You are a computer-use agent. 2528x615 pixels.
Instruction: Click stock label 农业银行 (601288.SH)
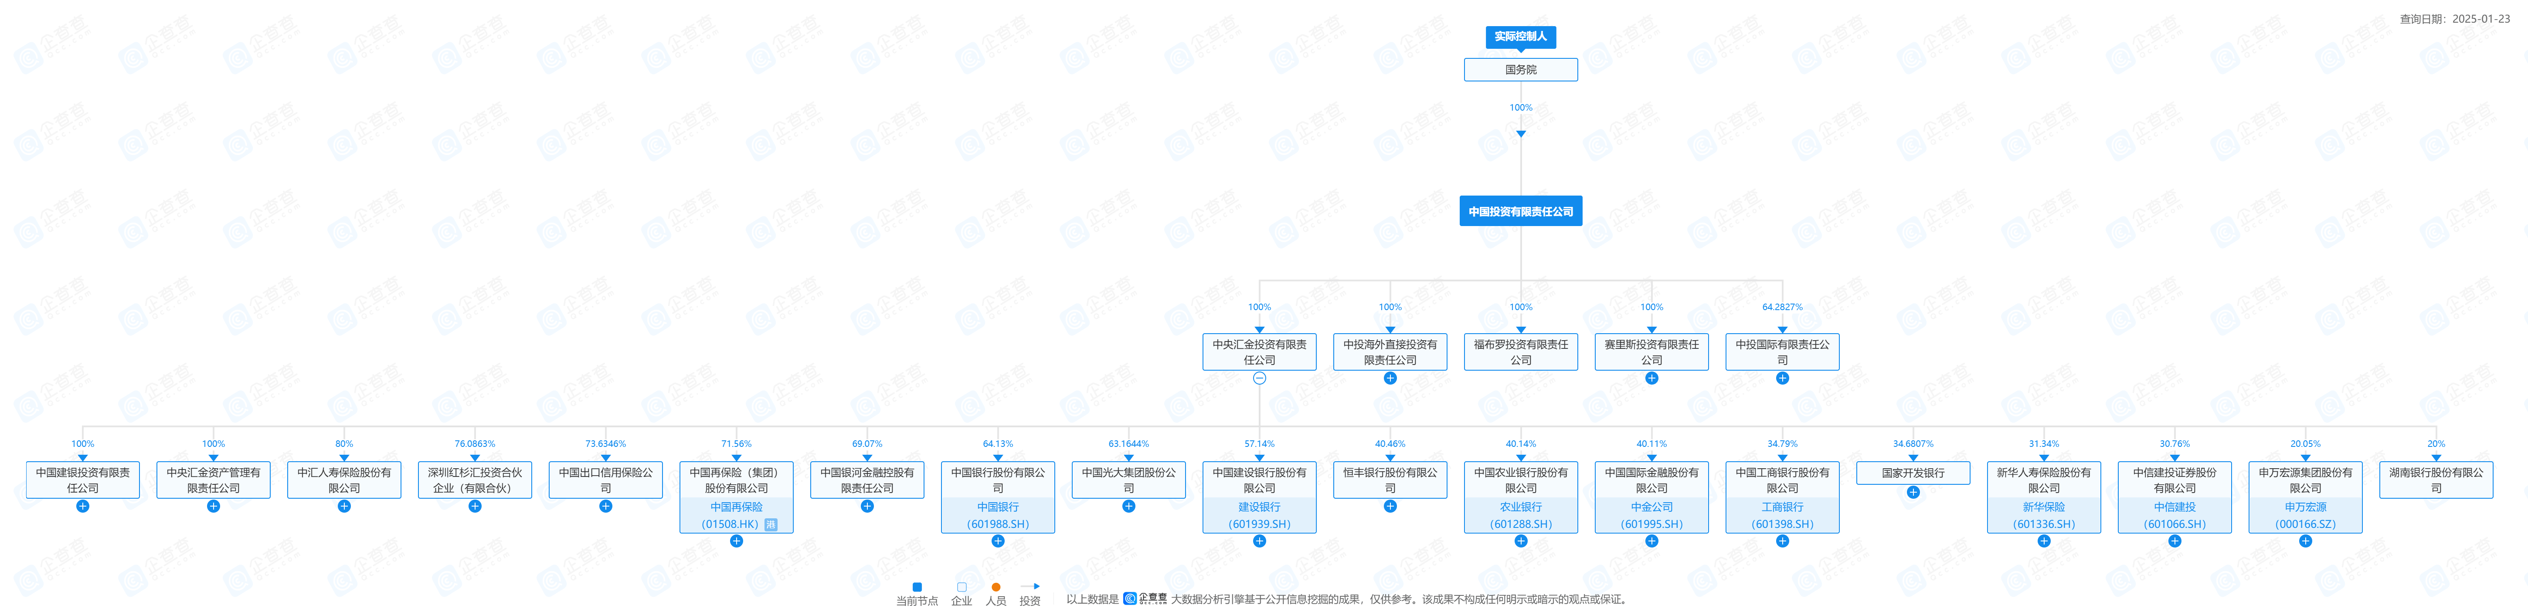1521,516
